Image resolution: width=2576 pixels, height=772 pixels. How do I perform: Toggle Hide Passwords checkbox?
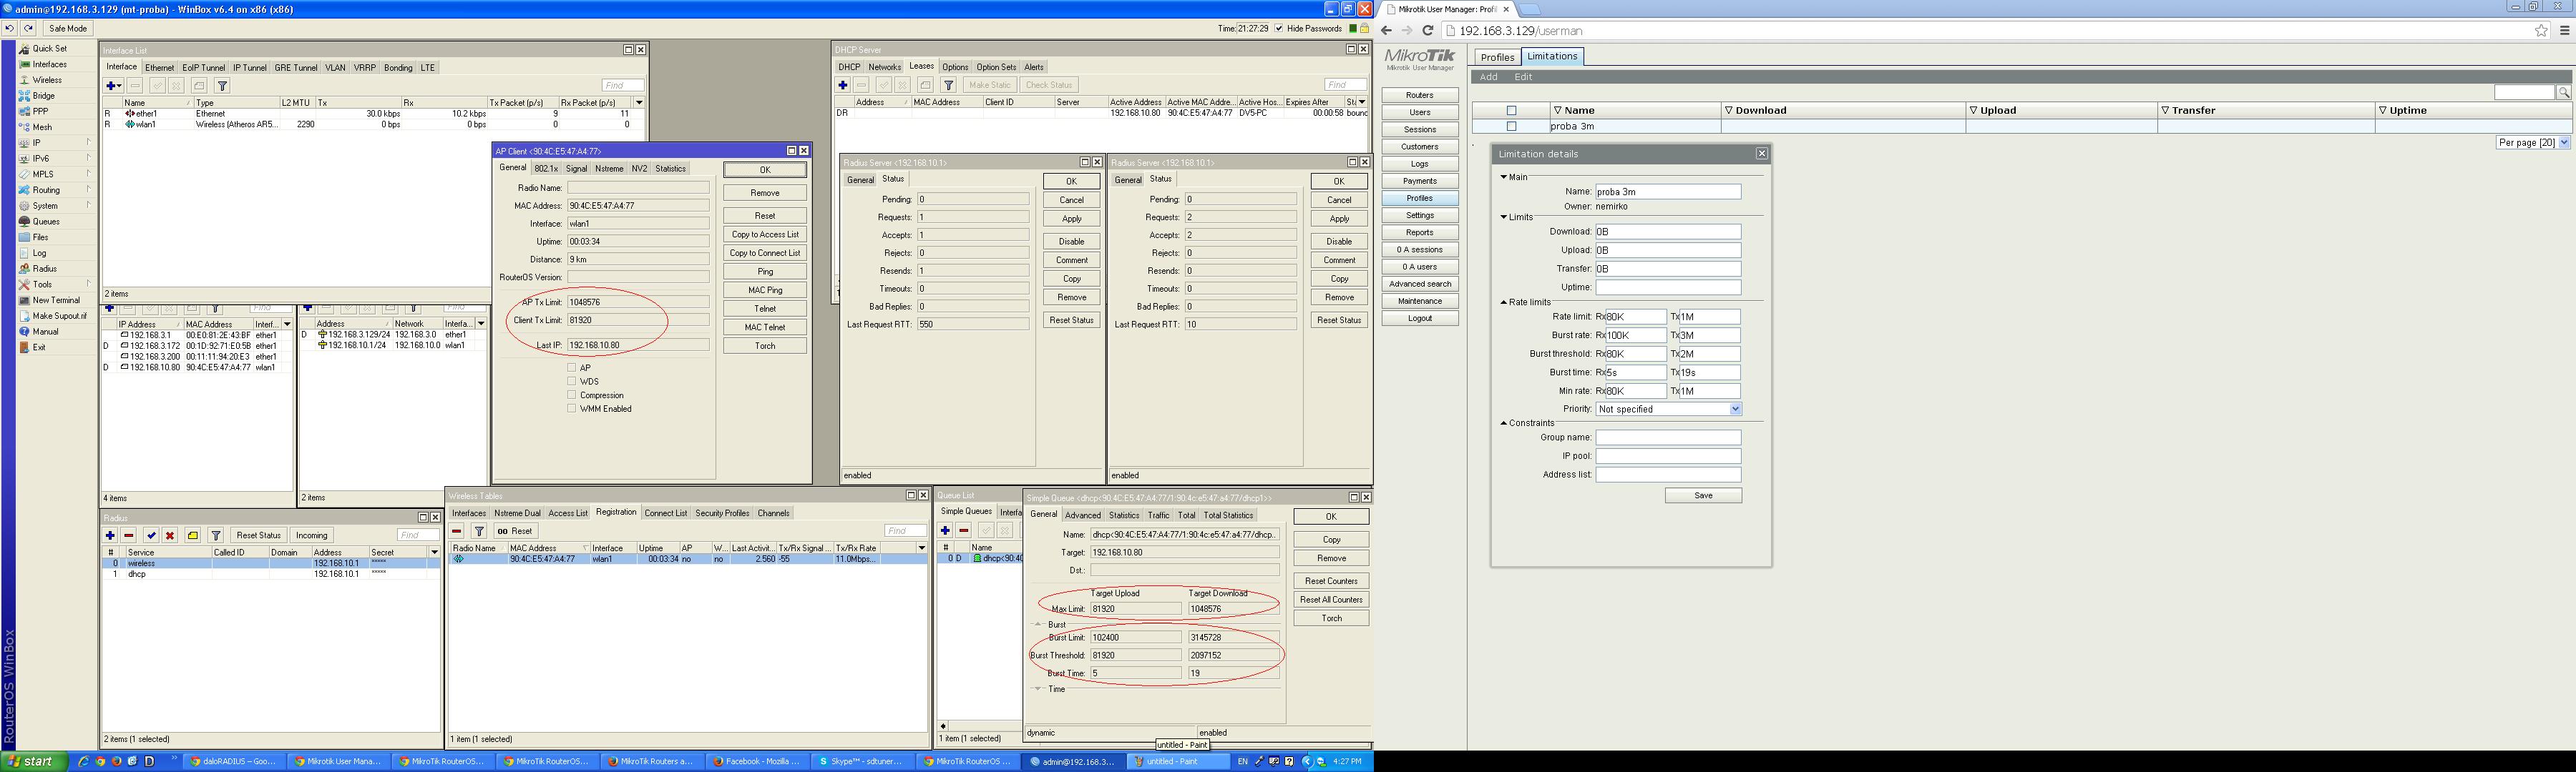1278,29
